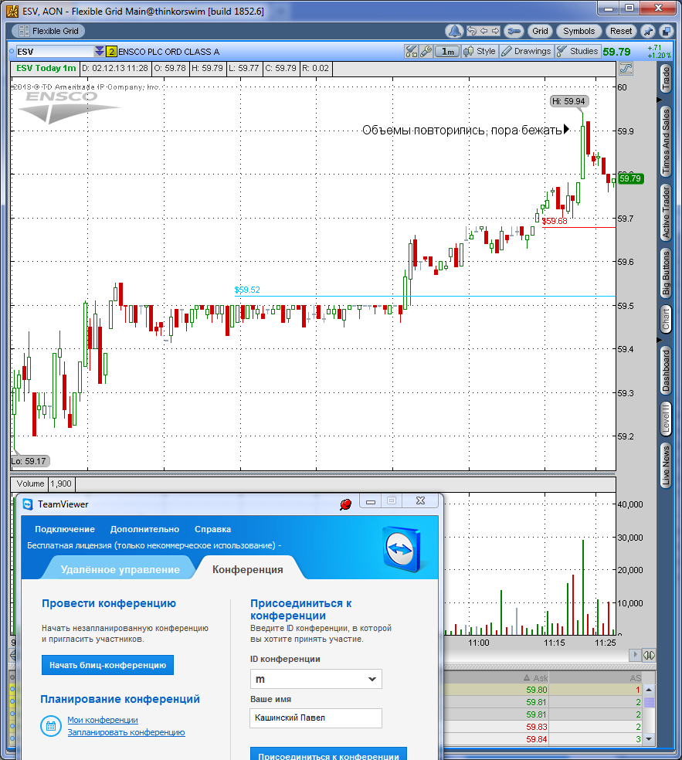Viewport: 682px width, 760px height.
Task: Open the Drawings pencil menu
Action: (526, 52)
